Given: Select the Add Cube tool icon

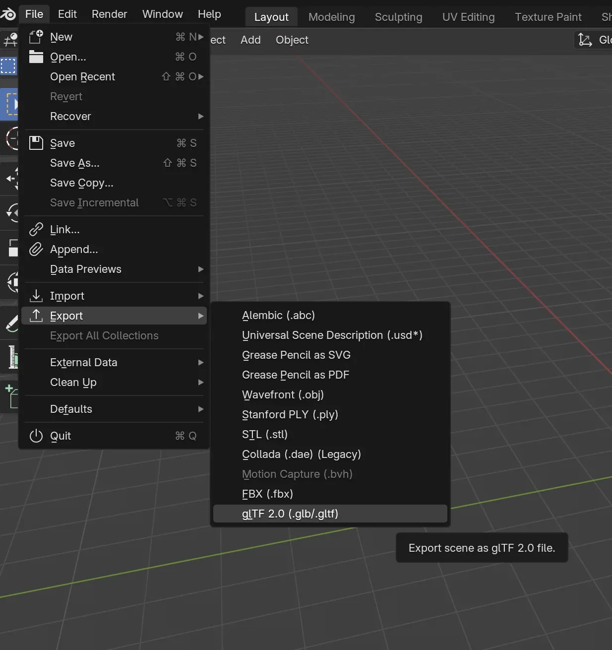Looking at the screenshot, I should click(11, 397).
